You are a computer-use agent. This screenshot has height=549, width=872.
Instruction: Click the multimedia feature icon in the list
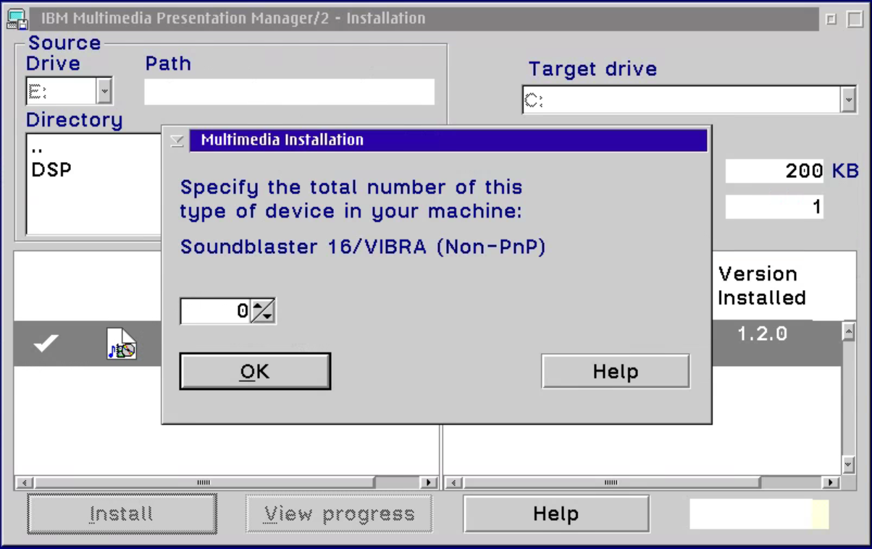tap(122, 344)
